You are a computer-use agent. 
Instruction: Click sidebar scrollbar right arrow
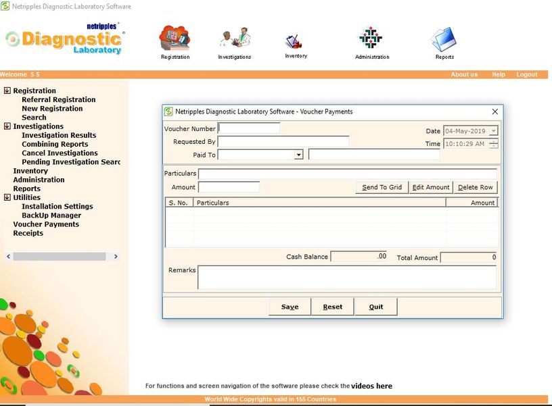click(116, 257)
